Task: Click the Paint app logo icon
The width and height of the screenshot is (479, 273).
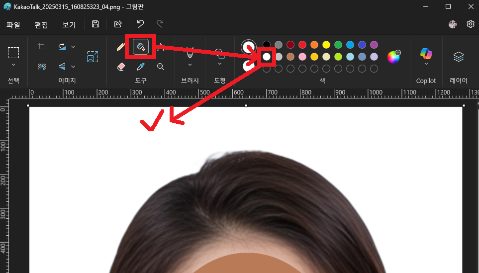Action: pos(7,6)
